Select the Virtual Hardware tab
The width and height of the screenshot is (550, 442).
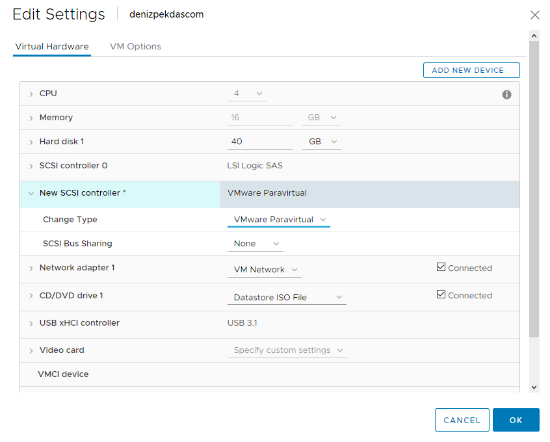[52, 47]
